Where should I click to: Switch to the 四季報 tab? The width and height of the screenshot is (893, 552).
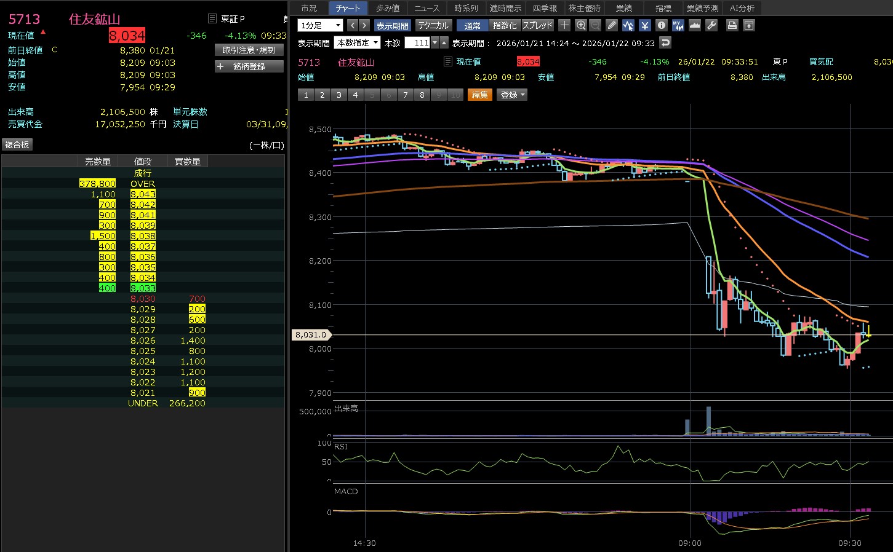coord(545,8)
